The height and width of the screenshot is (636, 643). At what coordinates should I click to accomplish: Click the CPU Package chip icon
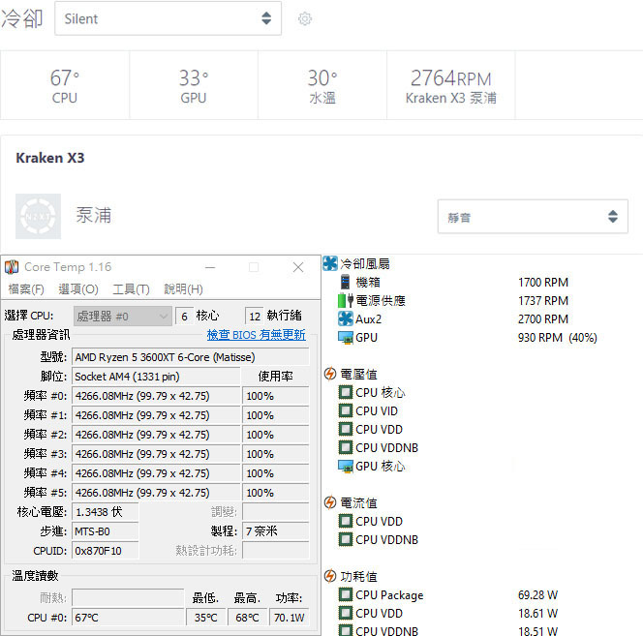click(x=346, y=594)
